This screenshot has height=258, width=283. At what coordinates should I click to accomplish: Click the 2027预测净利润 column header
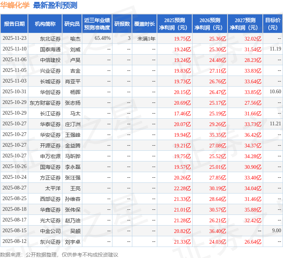coord(245,24)
